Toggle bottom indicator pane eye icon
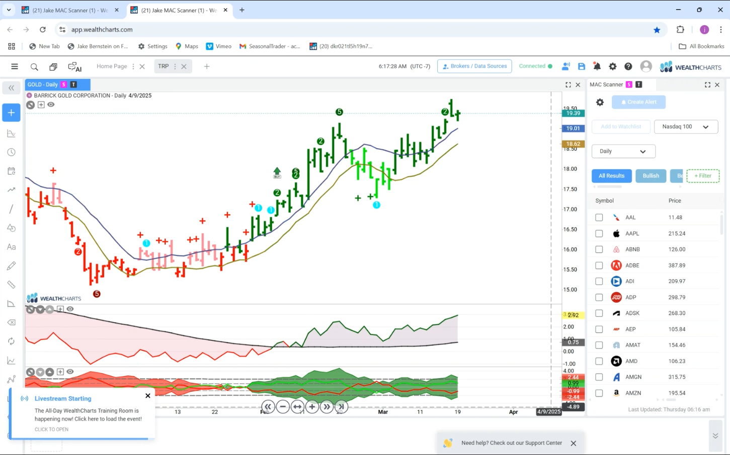 click(70, 372)
